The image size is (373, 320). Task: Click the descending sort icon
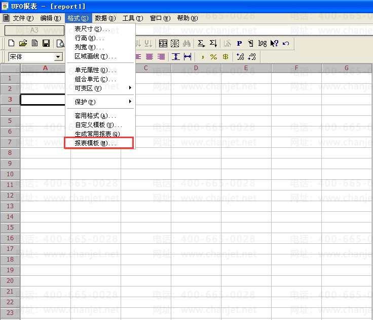pos(148,43)
